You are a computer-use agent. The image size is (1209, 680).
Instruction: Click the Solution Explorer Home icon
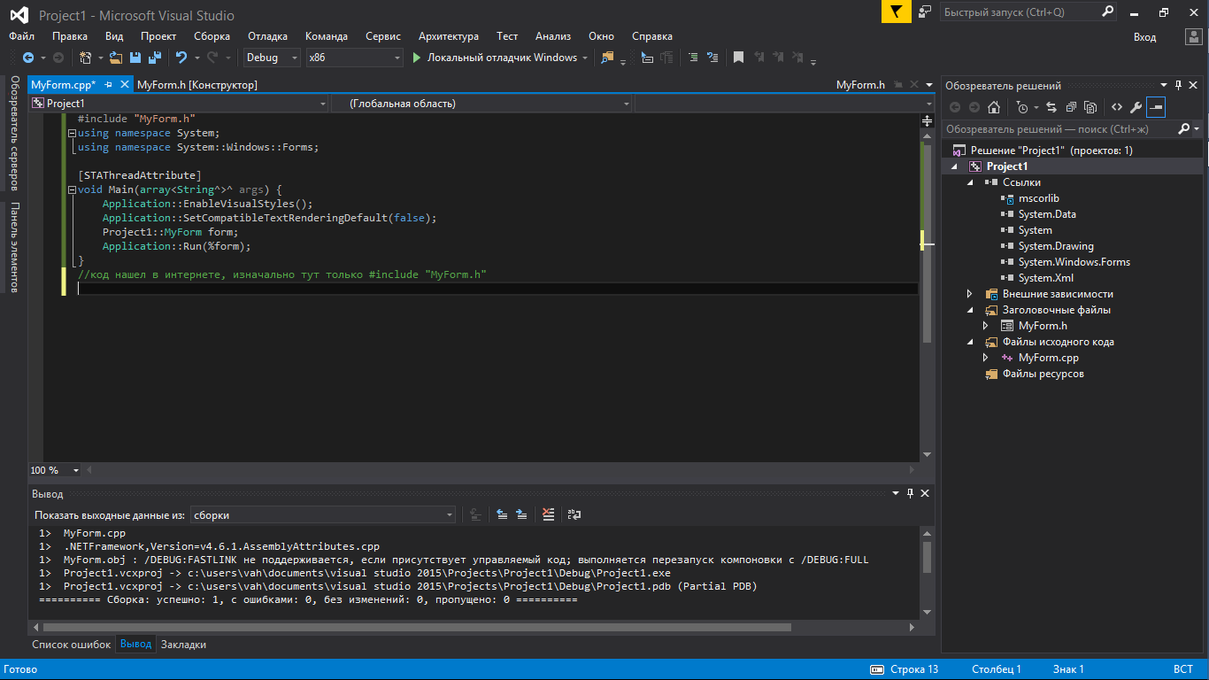click(x=994, y=107)
